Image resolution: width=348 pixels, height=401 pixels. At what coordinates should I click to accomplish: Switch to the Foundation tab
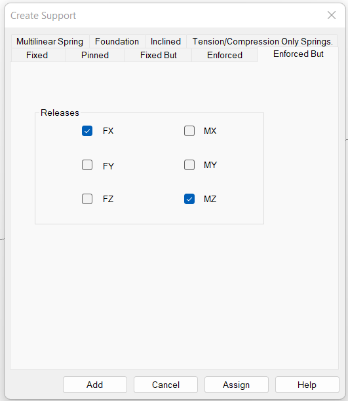click(x=117, y=41)
